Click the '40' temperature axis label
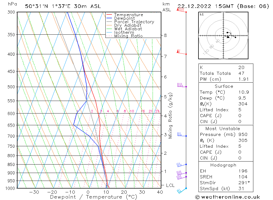This screenshot has width=273, height=200. pyautogui.click(x=160, y=192)
